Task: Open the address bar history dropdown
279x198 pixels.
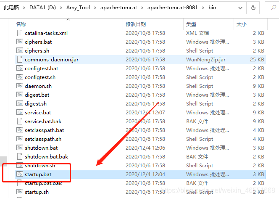Action: point(240,8)
